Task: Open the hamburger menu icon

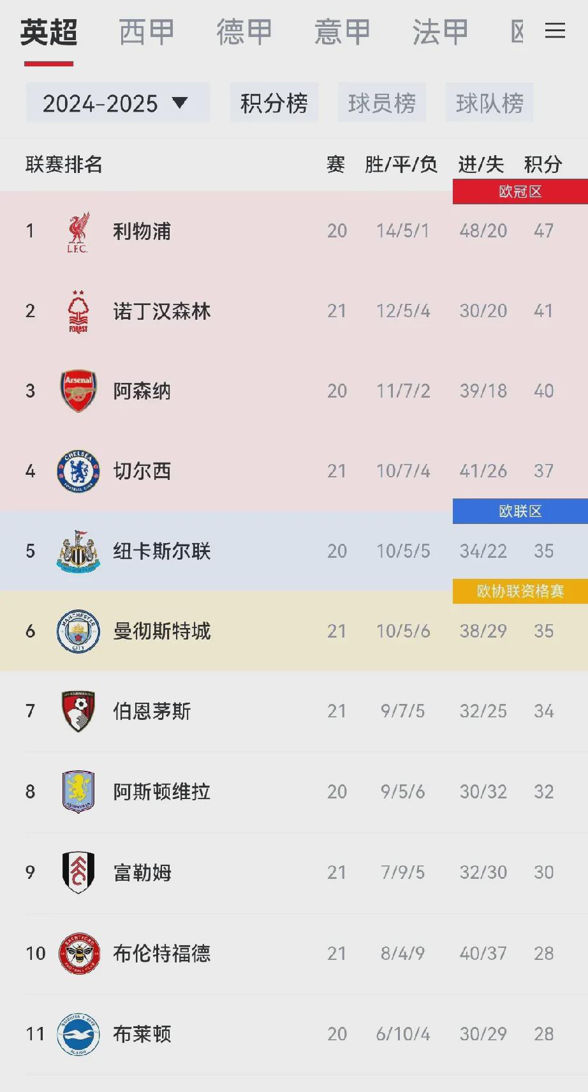Action: (x=555, y=31)
